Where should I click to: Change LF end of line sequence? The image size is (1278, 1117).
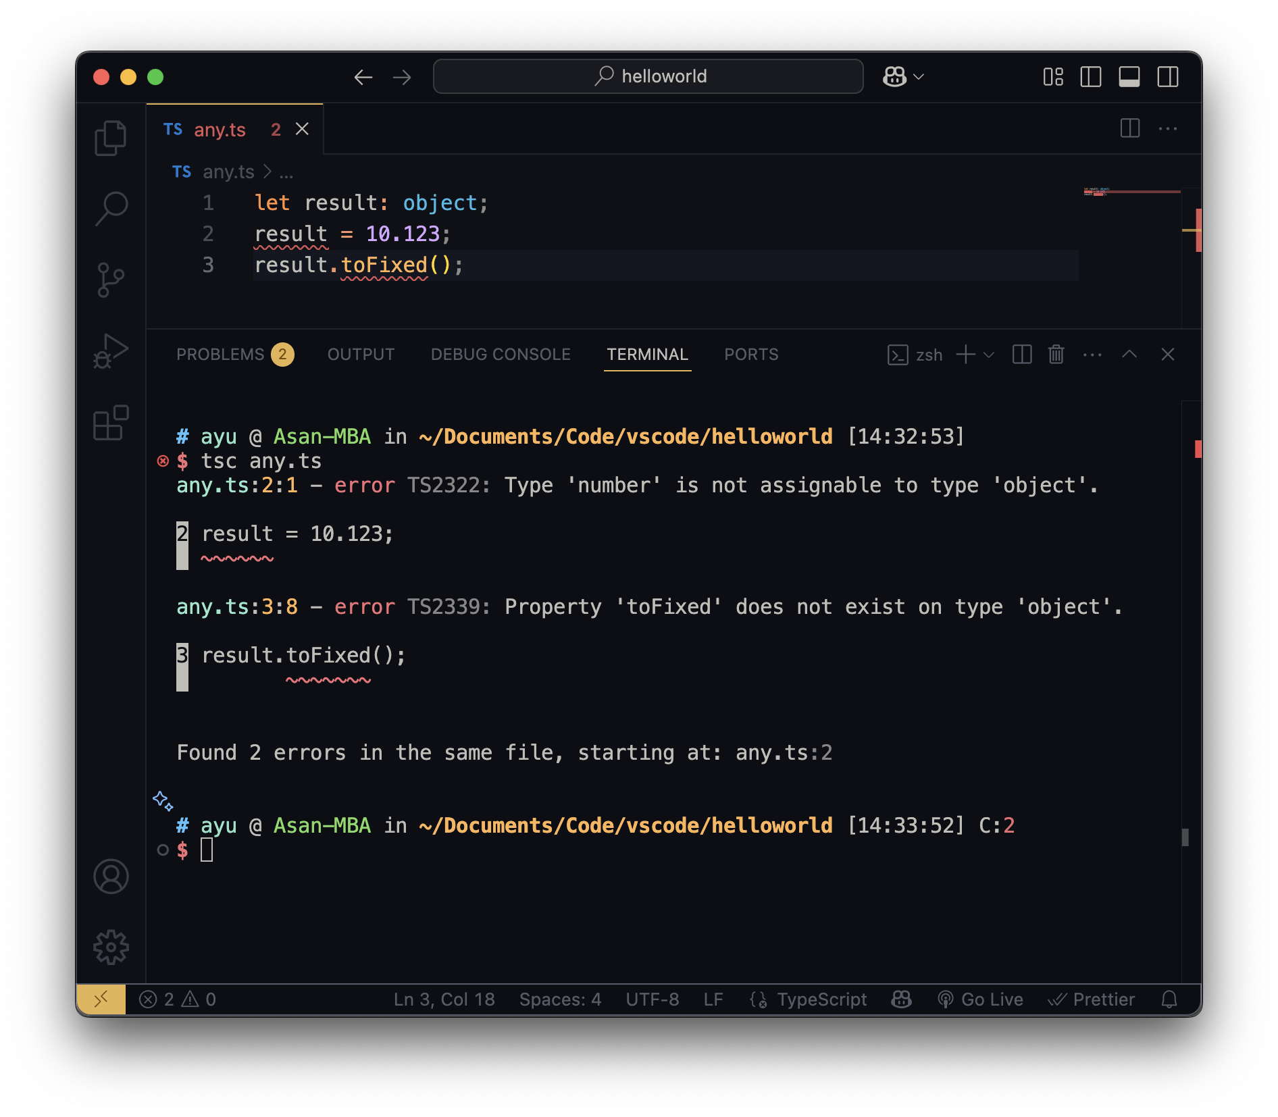pos(713,999)
